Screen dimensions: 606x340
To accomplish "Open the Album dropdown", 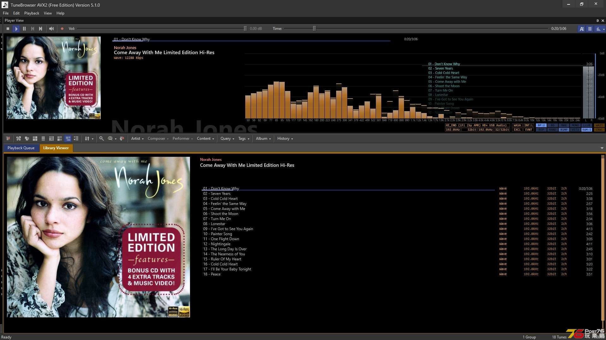I will 263,139.
